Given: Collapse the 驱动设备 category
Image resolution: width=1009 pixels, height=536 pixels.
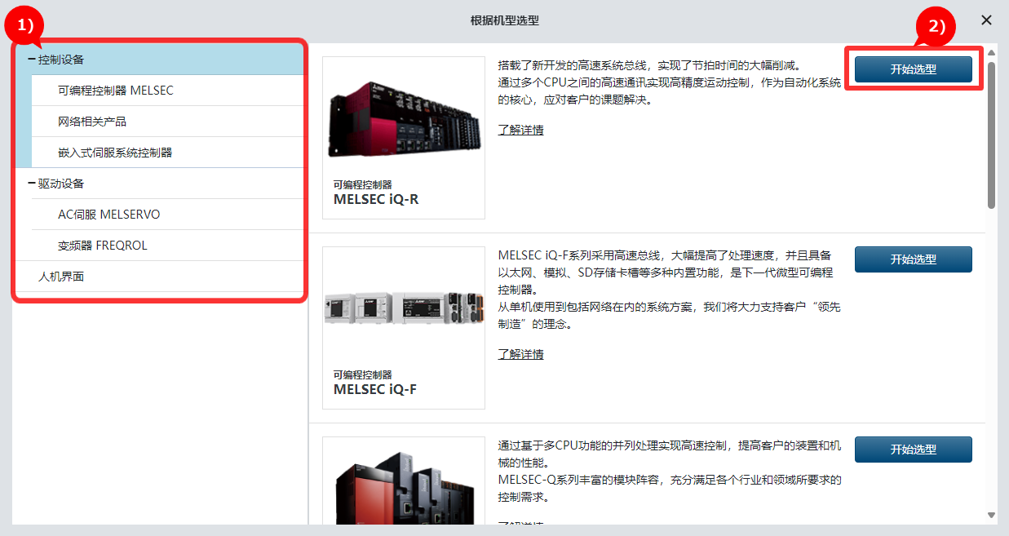Looking at the screenshot, I should pyautogui.click(x=32, y=184).
